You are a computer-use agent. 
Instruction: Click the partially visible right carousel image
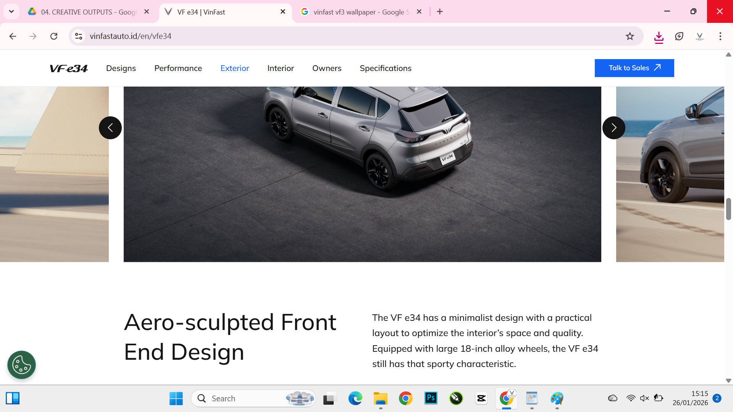pyautogui.click(x=670, y=174)
